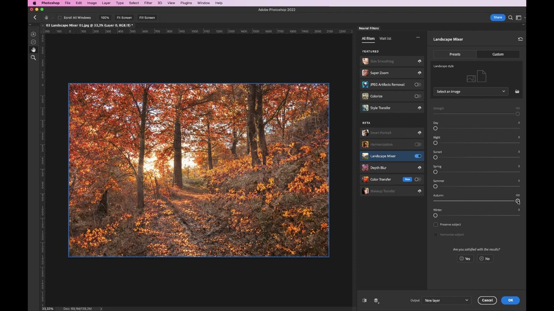Switch to the Wait list tab
554x311 pixels.
(x=385, y=38)
